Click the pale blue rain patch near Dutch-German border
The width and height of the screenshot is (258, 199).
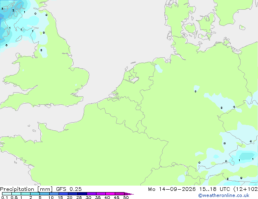(159, 68)
